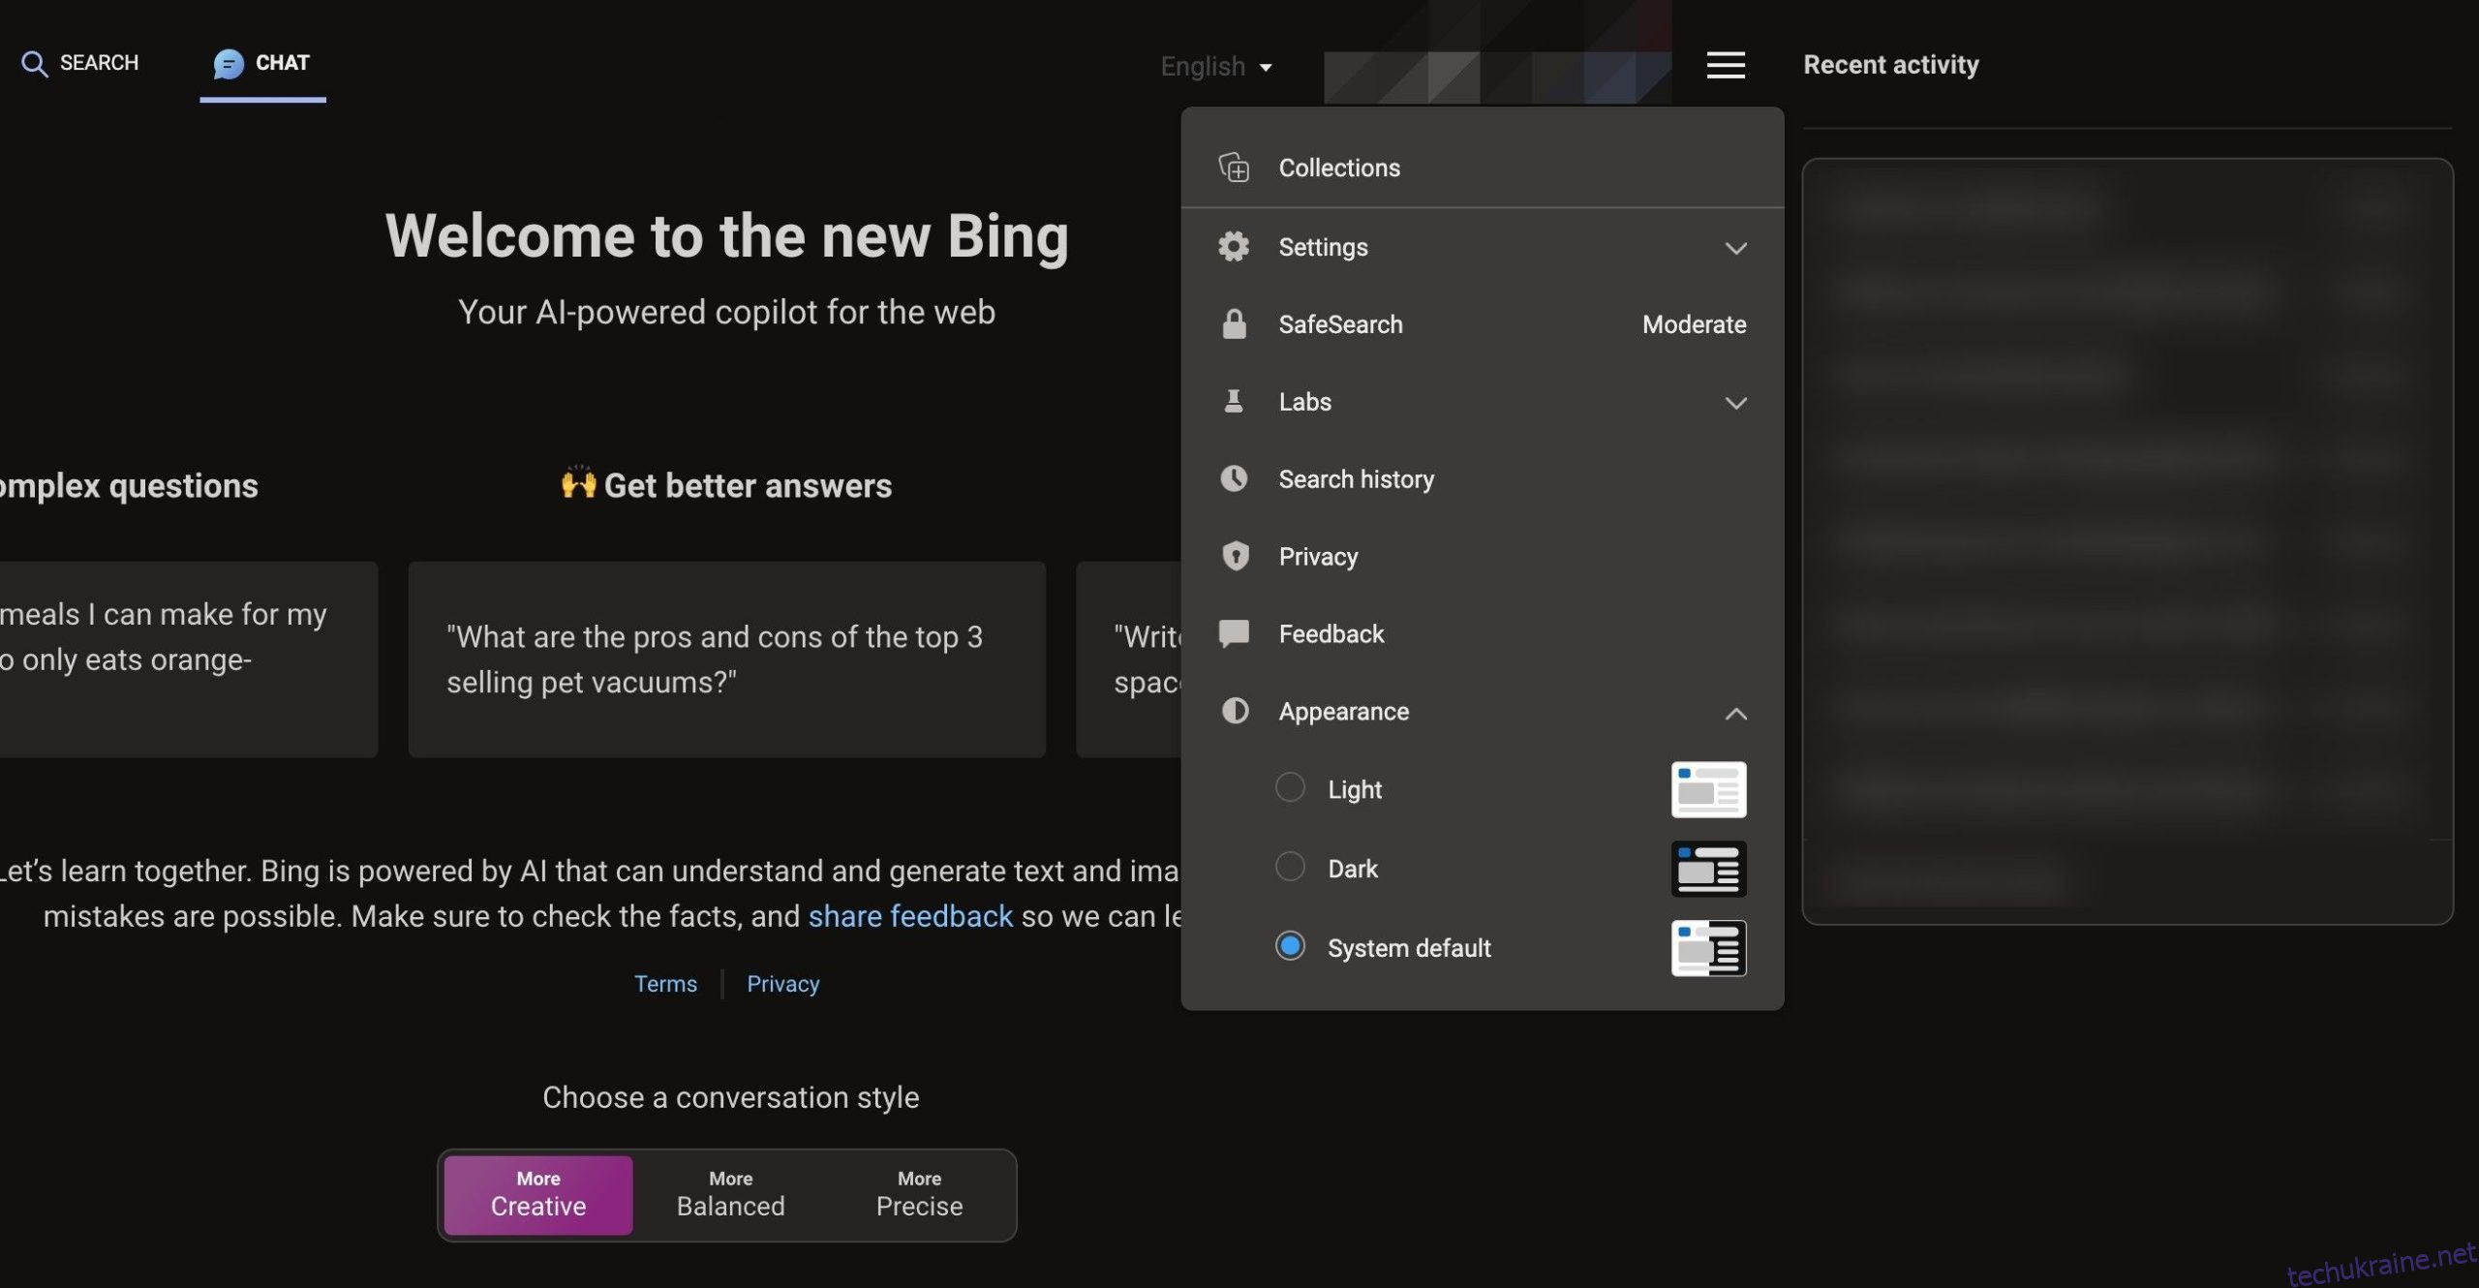The width and height of the screenshot is (2479, 1288).
Task: Click the Moderate SafeSearch value
Action: [1694, 324]
